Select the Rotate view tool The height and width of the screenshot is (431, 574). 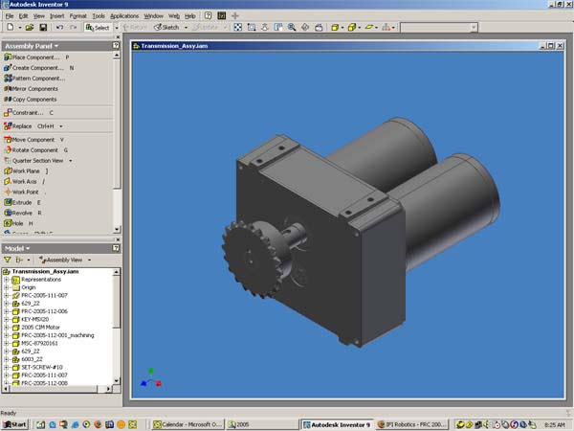click(305, 27)
